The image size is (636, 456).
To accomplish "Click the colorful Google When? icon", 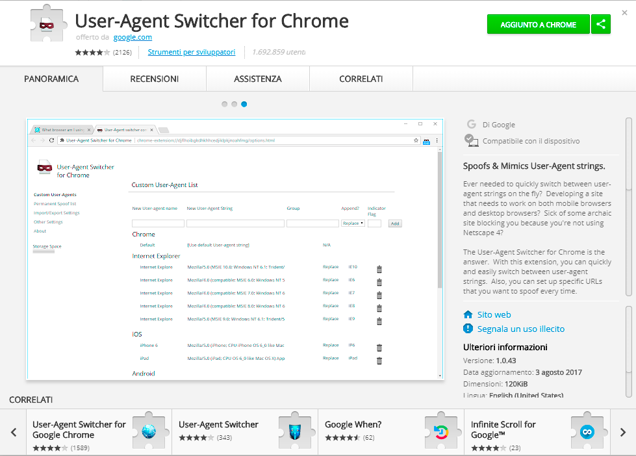I will (x=442, y=431).
